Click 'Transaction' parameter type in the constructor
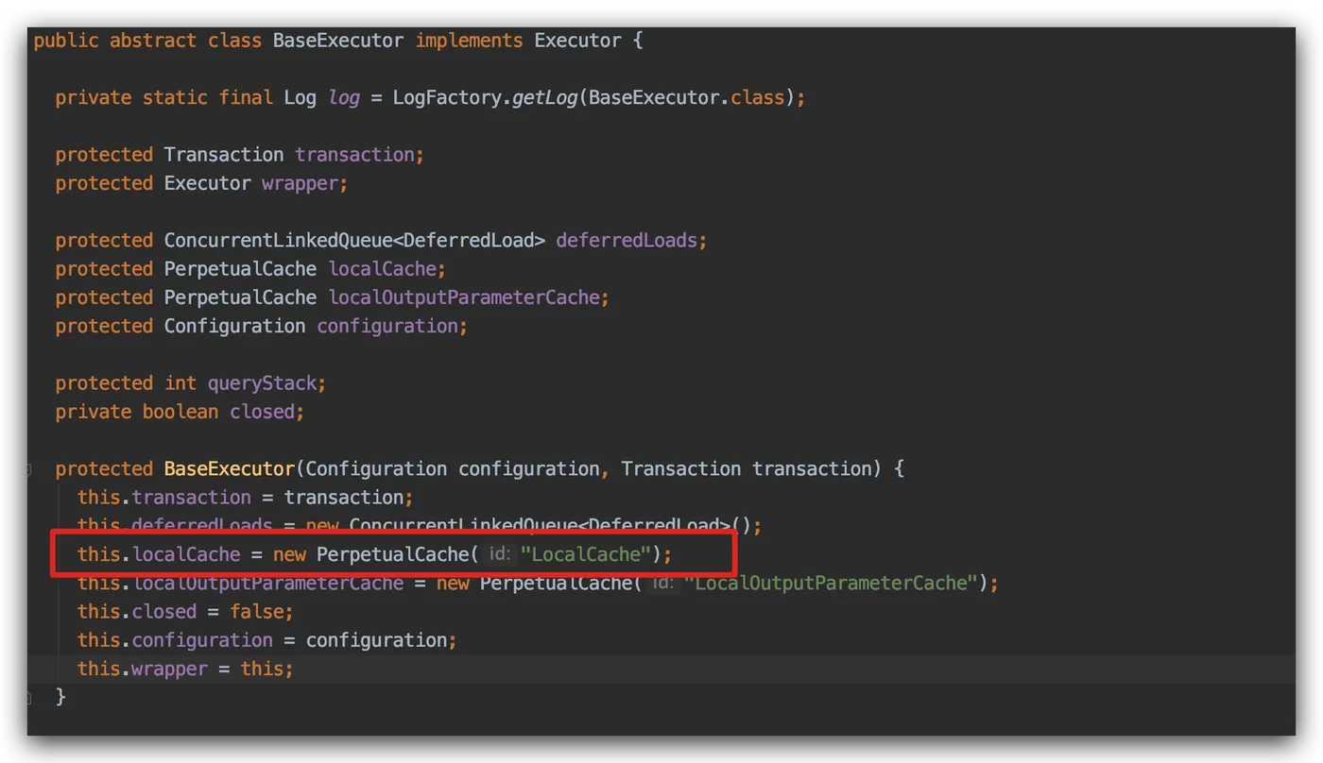This screenshot has width=1323, height=763. tap(681, 468)
